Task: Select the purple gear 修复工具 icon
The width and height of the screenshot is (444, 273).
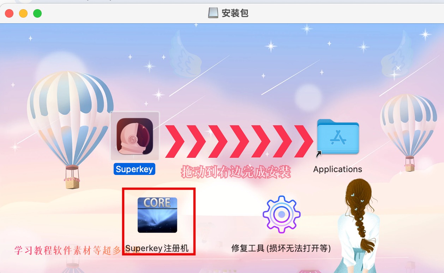Action: click(281, 214)
